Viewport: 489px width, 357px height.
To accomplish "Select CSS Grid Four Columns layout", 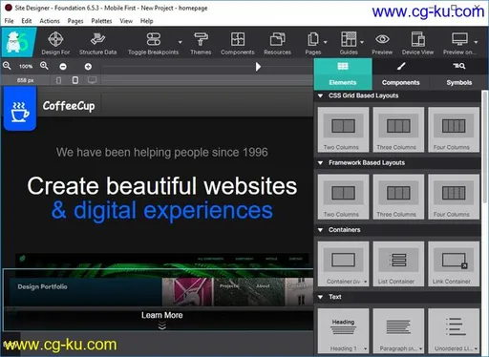I will (454, 130).
